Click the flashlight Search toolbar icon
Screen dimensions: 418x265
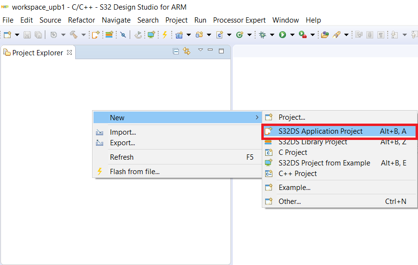(x=337, y=35)
